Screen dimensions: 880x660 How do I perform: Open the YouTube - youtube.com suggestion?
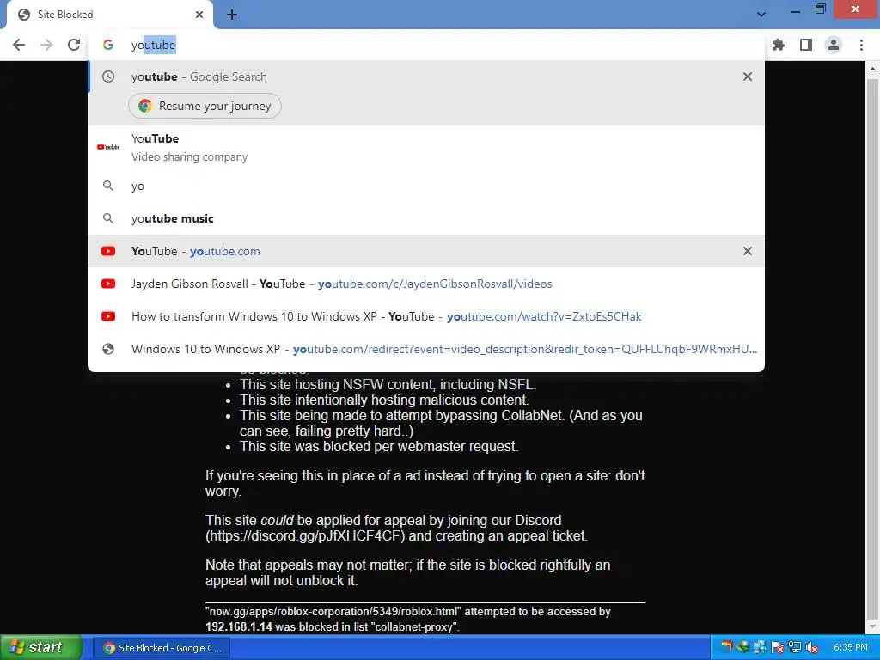426,251
